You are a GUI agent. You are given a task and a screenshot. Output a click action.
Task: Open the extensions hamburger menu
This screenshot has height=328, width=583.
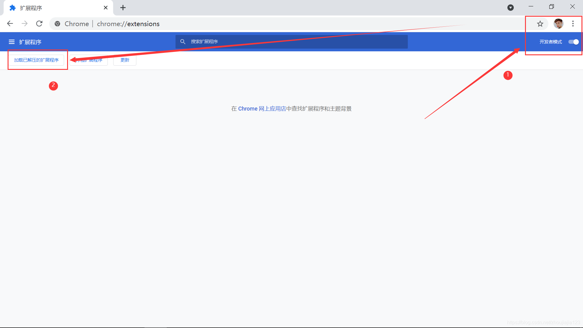coord(12,42)
